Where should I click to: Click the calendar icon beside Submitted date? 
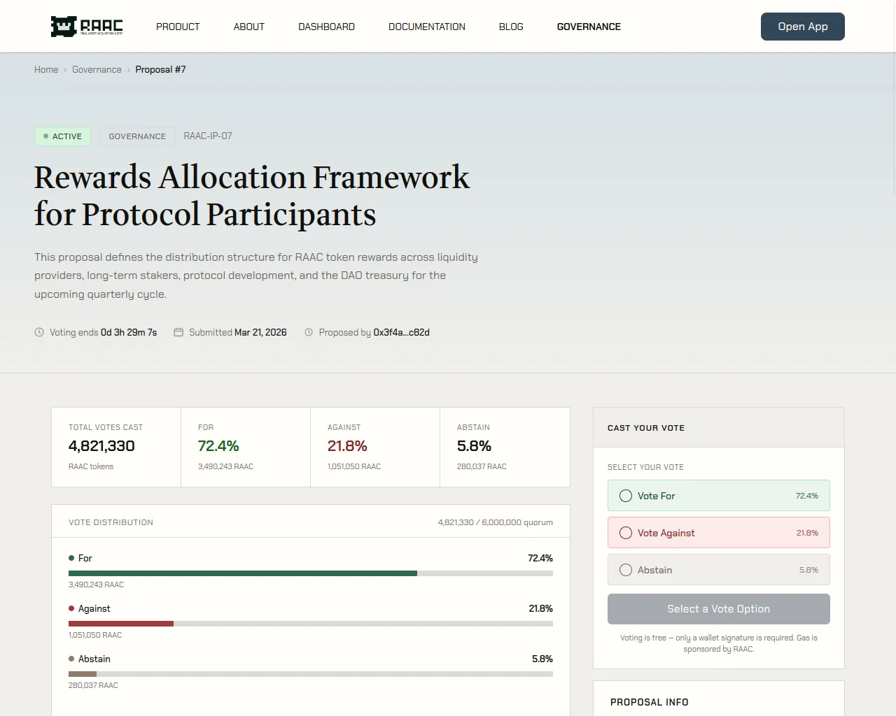tap(178, 332)
